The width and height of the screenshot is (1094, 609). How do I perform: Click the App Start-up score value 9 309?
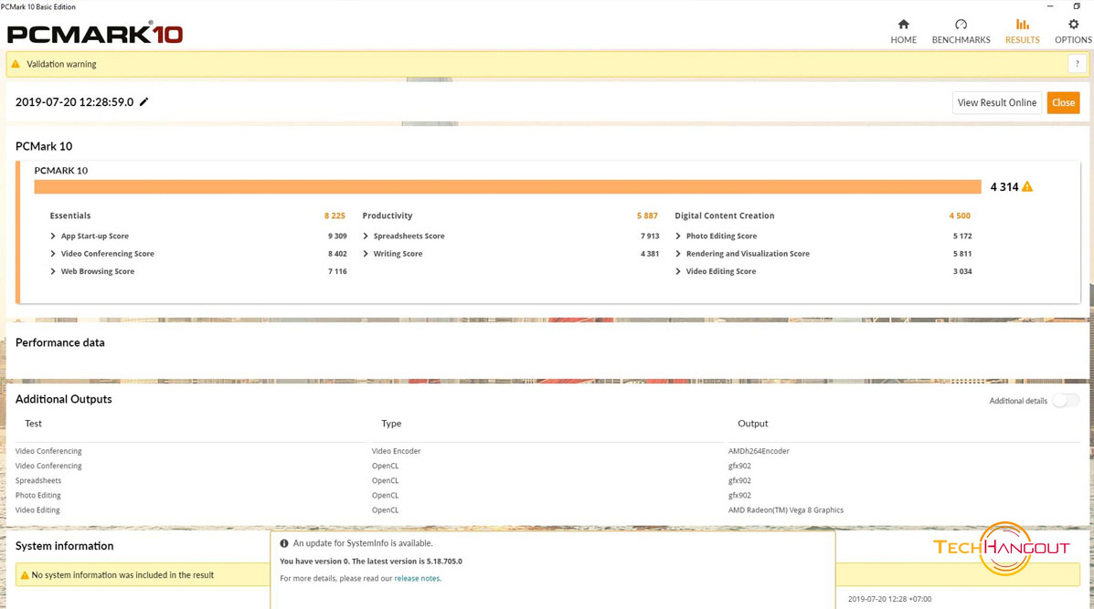click(337, 236)
